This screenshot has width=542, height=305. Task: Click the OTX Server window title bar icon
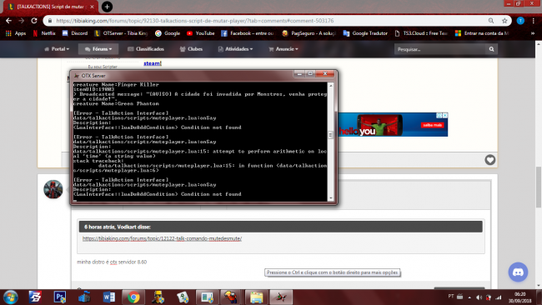(77, 76)
